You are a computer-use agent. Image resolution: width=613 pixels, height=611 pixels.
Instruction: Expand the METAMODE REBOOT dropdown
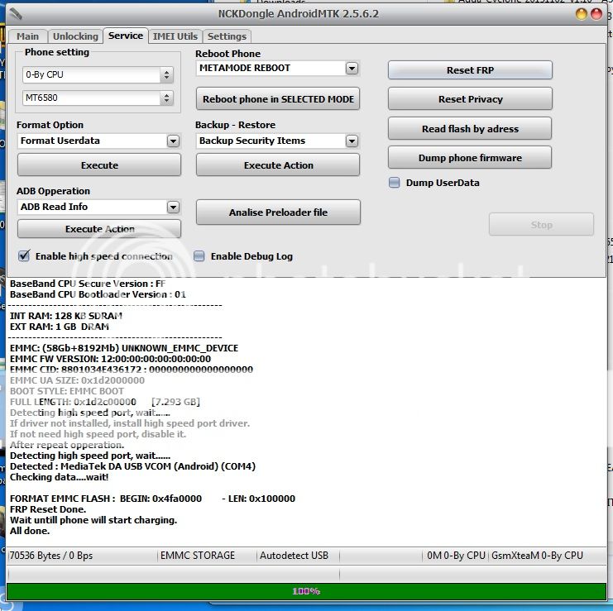(x=352, y=69)
